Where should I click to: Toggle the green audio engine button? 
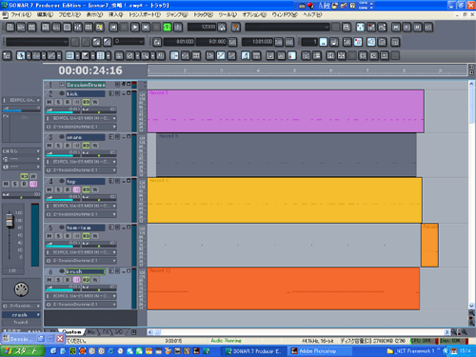point(168,28)
